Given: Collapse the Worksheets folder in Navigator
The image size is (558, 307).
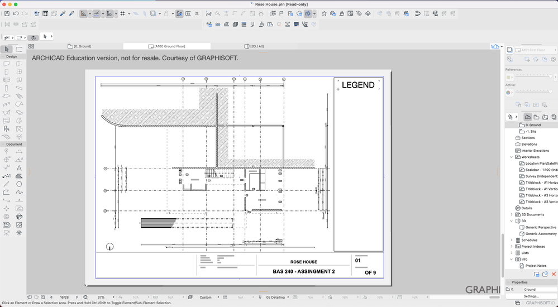Looking at the screenshot, I should click(511, 157).
